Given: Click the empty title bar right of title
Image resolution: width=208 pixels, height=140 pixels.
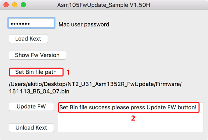Looking at the screenshot, I should click(179, 5).
